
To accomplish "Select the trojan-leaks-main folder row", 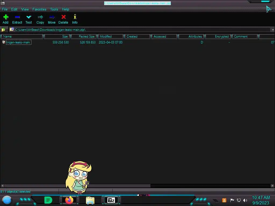I will 137,42.
